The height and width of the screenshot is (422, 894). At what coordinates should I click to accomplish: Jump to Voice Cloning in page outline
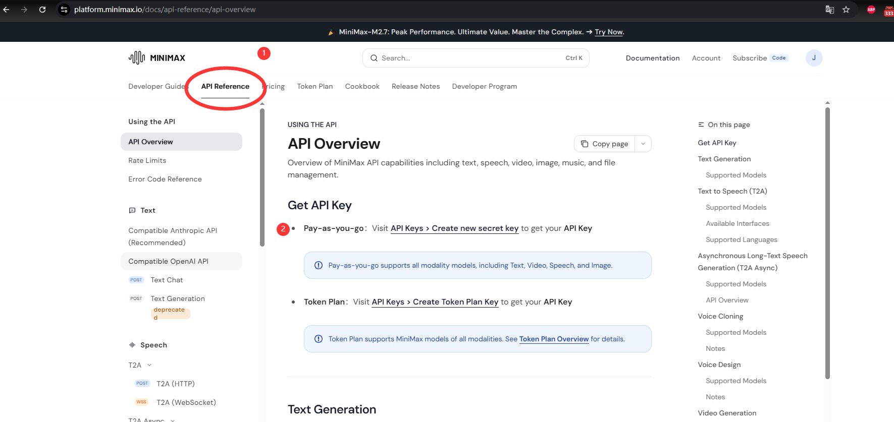(x=720, y=316)
